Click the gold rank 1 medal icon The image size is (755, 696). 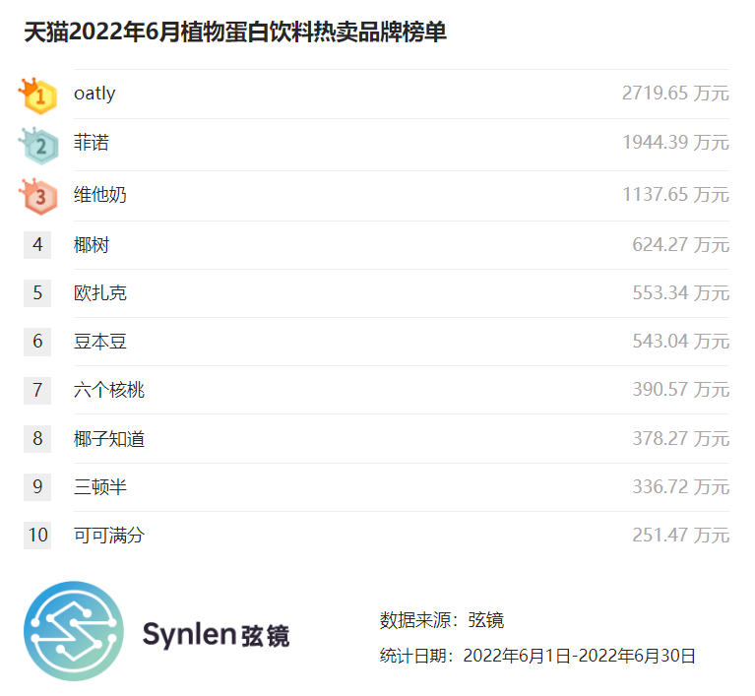click(x=38, y=95)
